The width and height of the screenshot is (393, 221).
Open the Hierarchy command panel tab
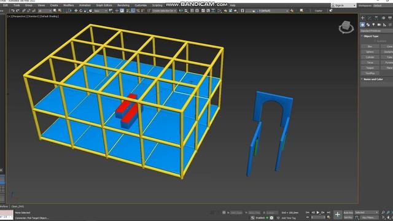pyautogui.click(x=376, y=18)
